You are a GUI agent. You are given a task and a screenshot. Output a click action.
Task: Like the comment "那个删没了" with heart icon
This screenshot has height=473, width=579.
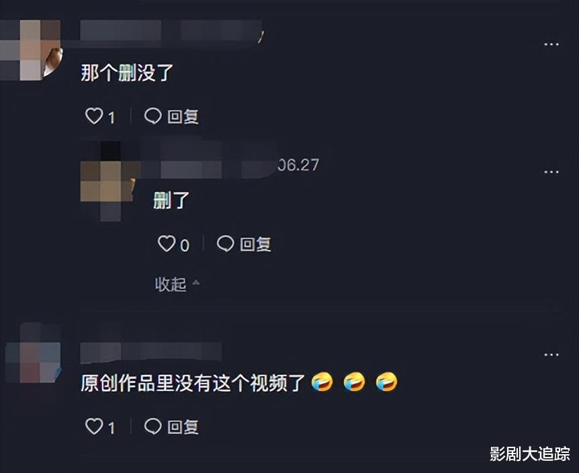94,116
